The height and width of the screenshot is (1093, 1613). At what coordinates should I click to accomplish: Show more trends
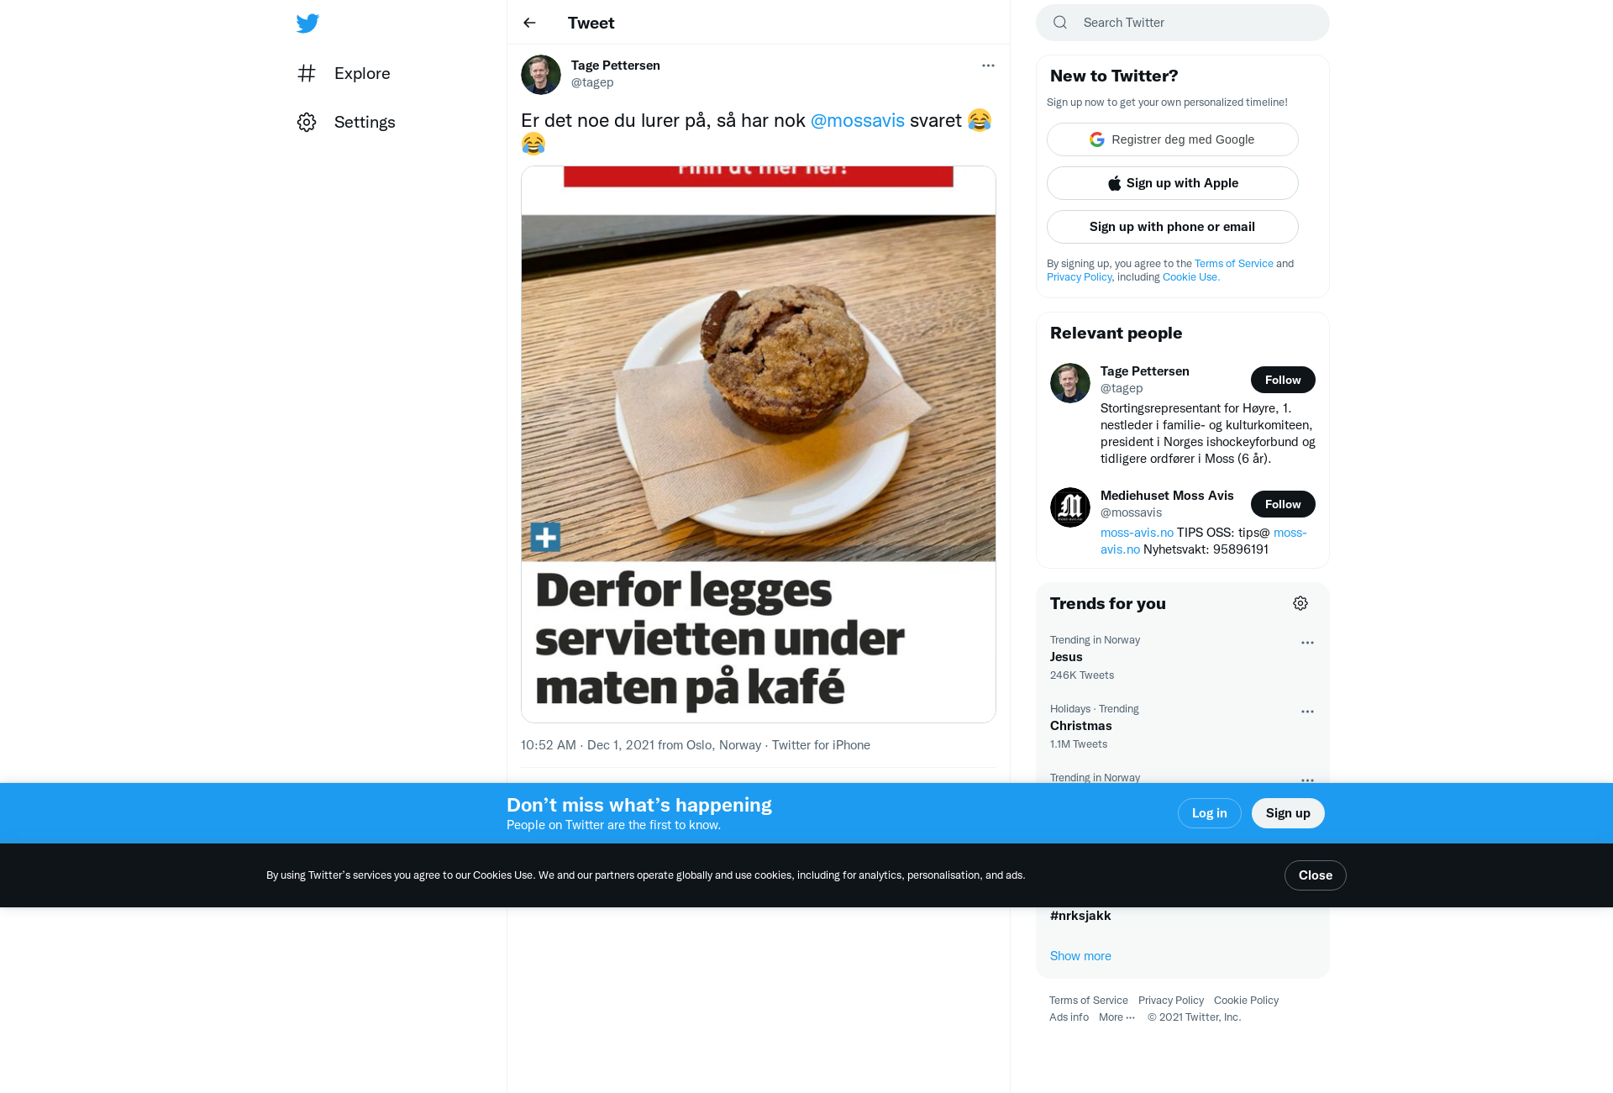coord(1080,956)
